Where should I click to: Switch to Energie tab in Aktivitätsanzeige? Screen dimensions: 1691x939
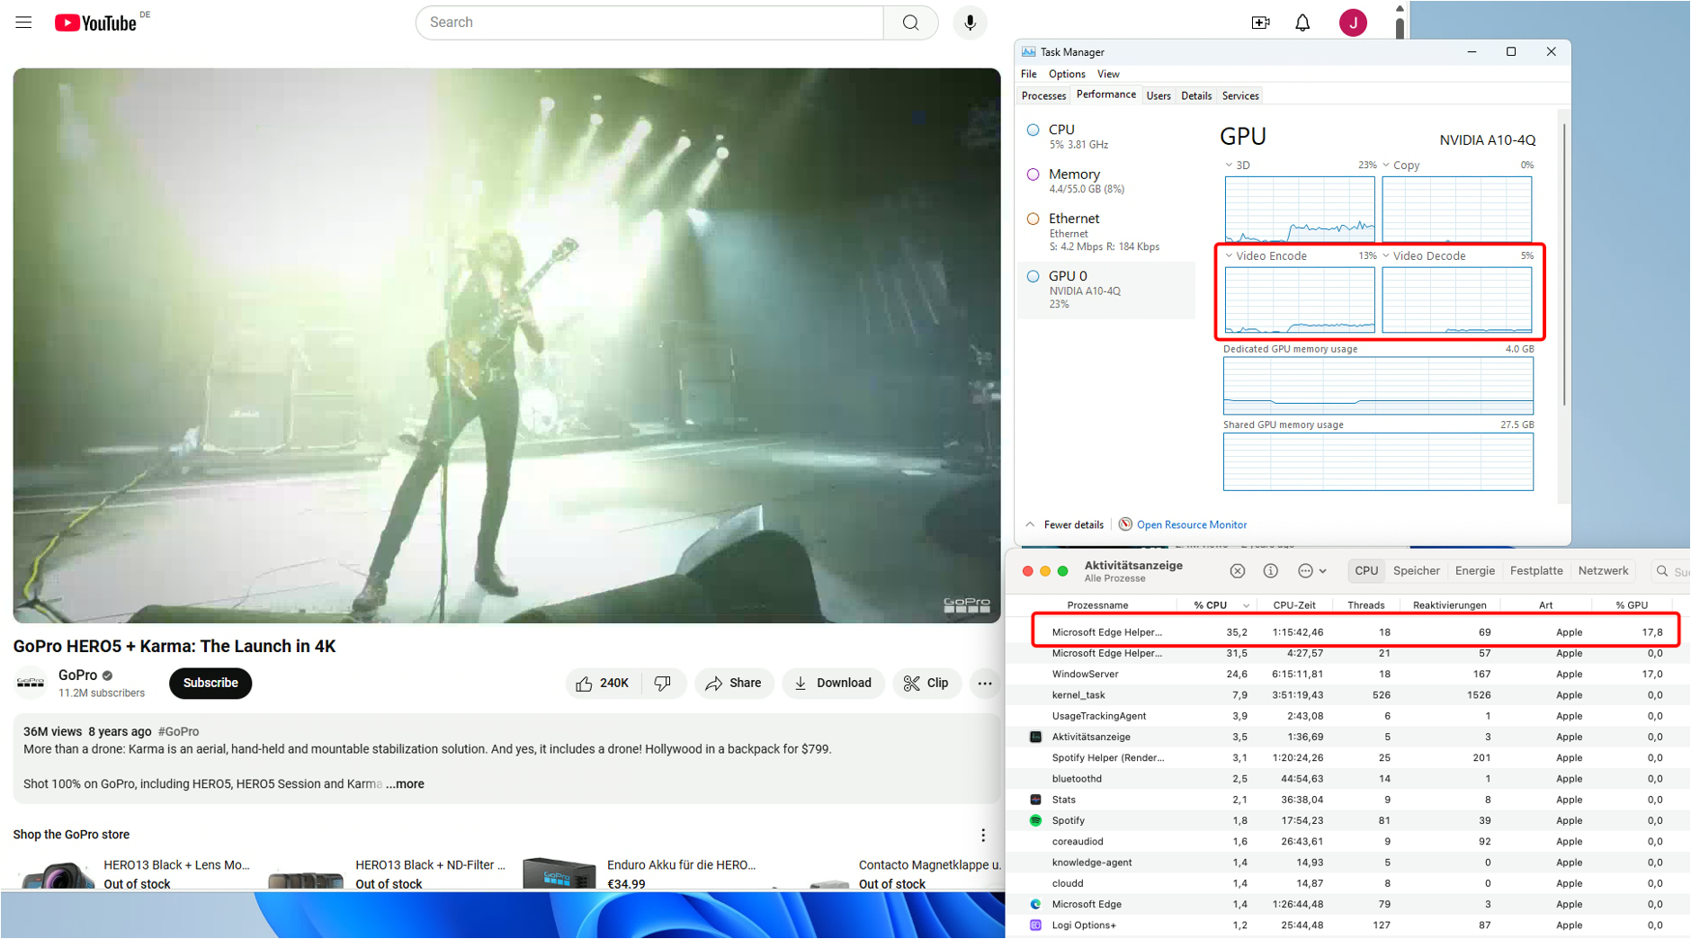click(1474, 571)
